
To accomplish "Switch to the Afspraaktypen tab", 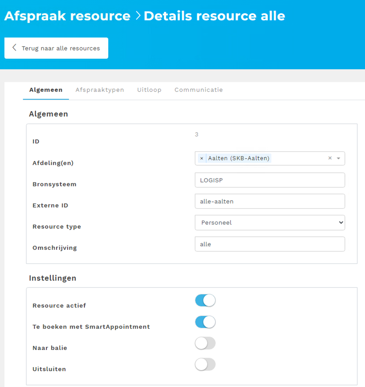I will pyautogui.click(x=100, y=90).
